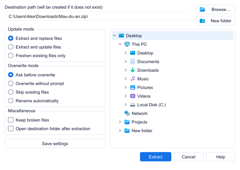Click the New folder plus icon
Image resolution: width=240 pixels, height=170 pixels.
[202, 21]
